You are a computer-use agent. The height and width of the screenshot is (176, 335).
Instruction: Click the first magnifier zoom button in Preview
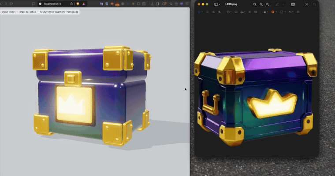(255, 4)
